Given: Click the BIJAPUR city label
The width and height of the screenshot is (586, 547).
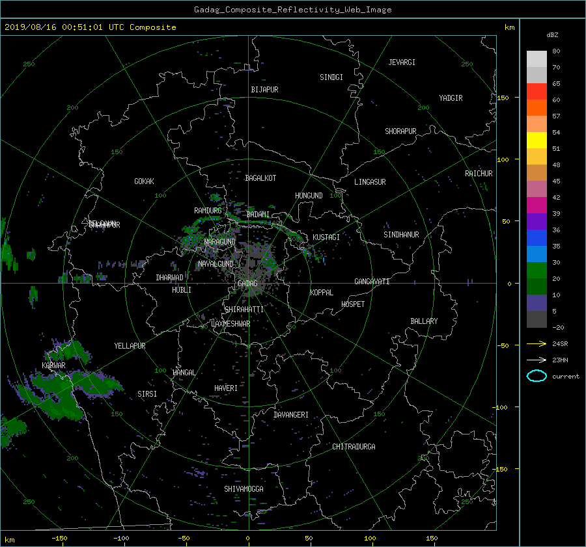Looking at the screenshot, I should coord(264,90).
